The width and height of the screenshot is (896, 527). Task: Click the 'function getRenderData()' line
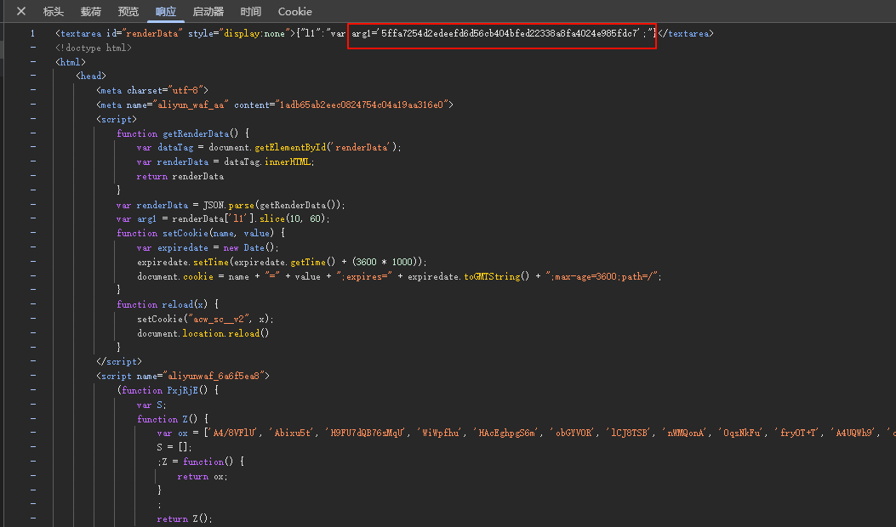(183, 133)
